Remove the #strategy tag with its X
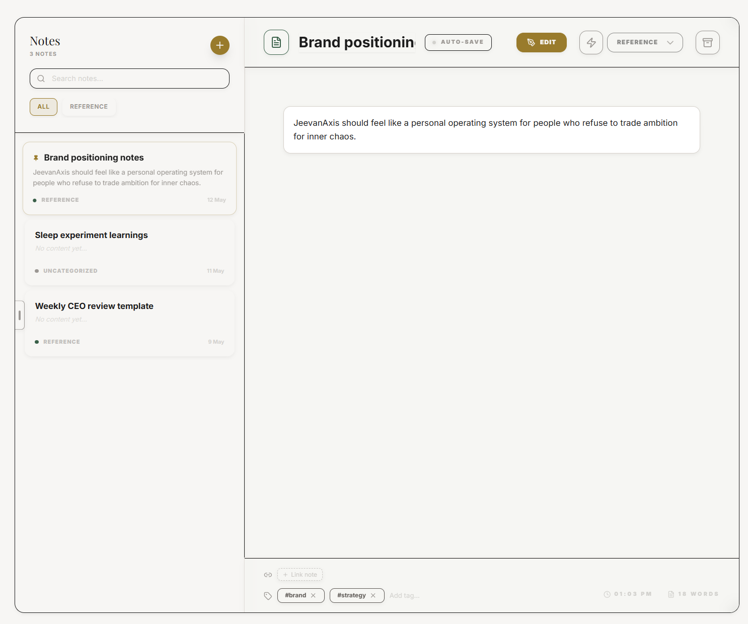Image resolution: width=748 pixels, height=624 pixels. pyautogui.click(x=373, y=595)
